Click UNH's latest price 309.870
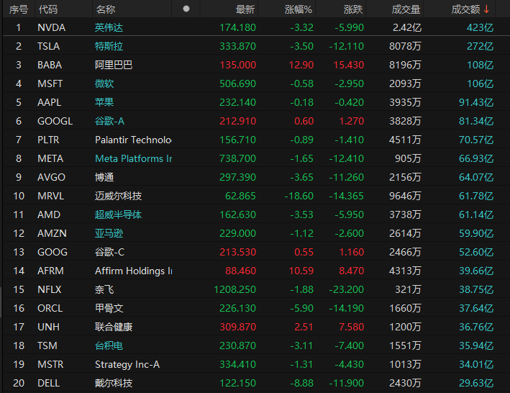 [x=238, y=327]
